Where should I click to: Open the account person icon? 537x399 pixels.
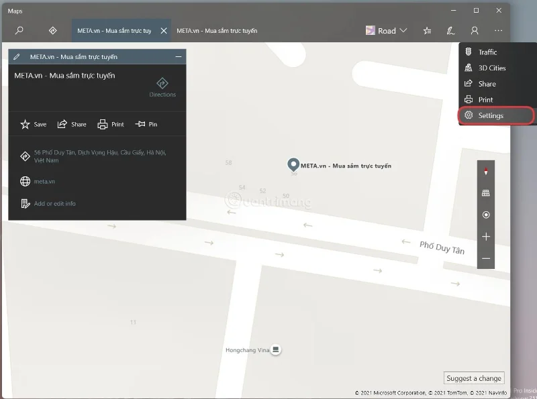475,31
